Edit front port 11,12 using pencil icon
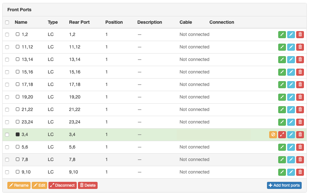The height and width of the screenshot is (195, 310). click(x=291, y=47)
